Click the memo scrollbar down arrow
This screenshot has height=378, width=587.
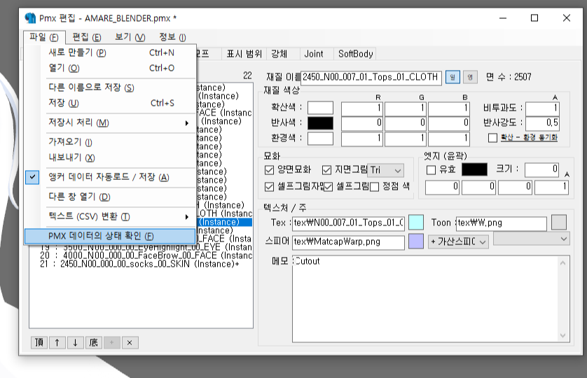coord(563,335)
